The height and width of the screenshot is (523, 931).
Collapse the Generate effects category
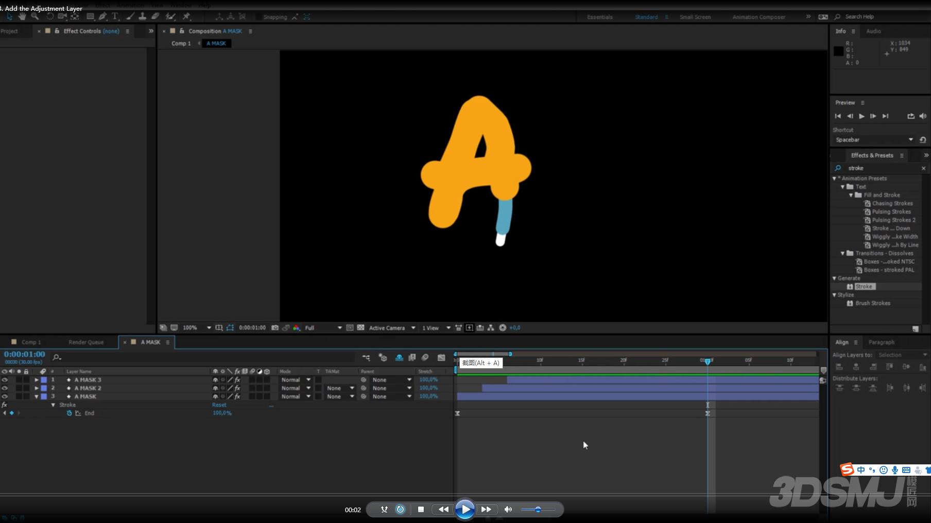(x=835, y=278)
